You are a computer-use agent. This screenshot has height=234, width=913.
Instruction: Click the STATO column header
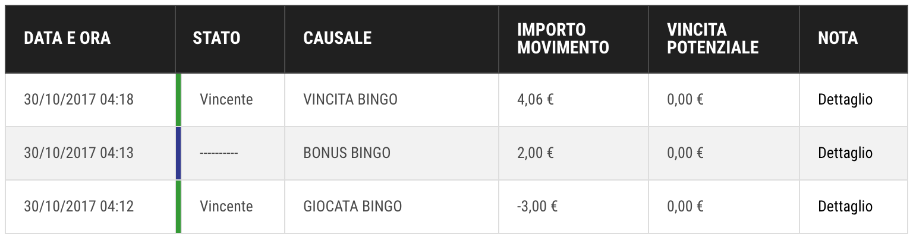tap(216, 39)
